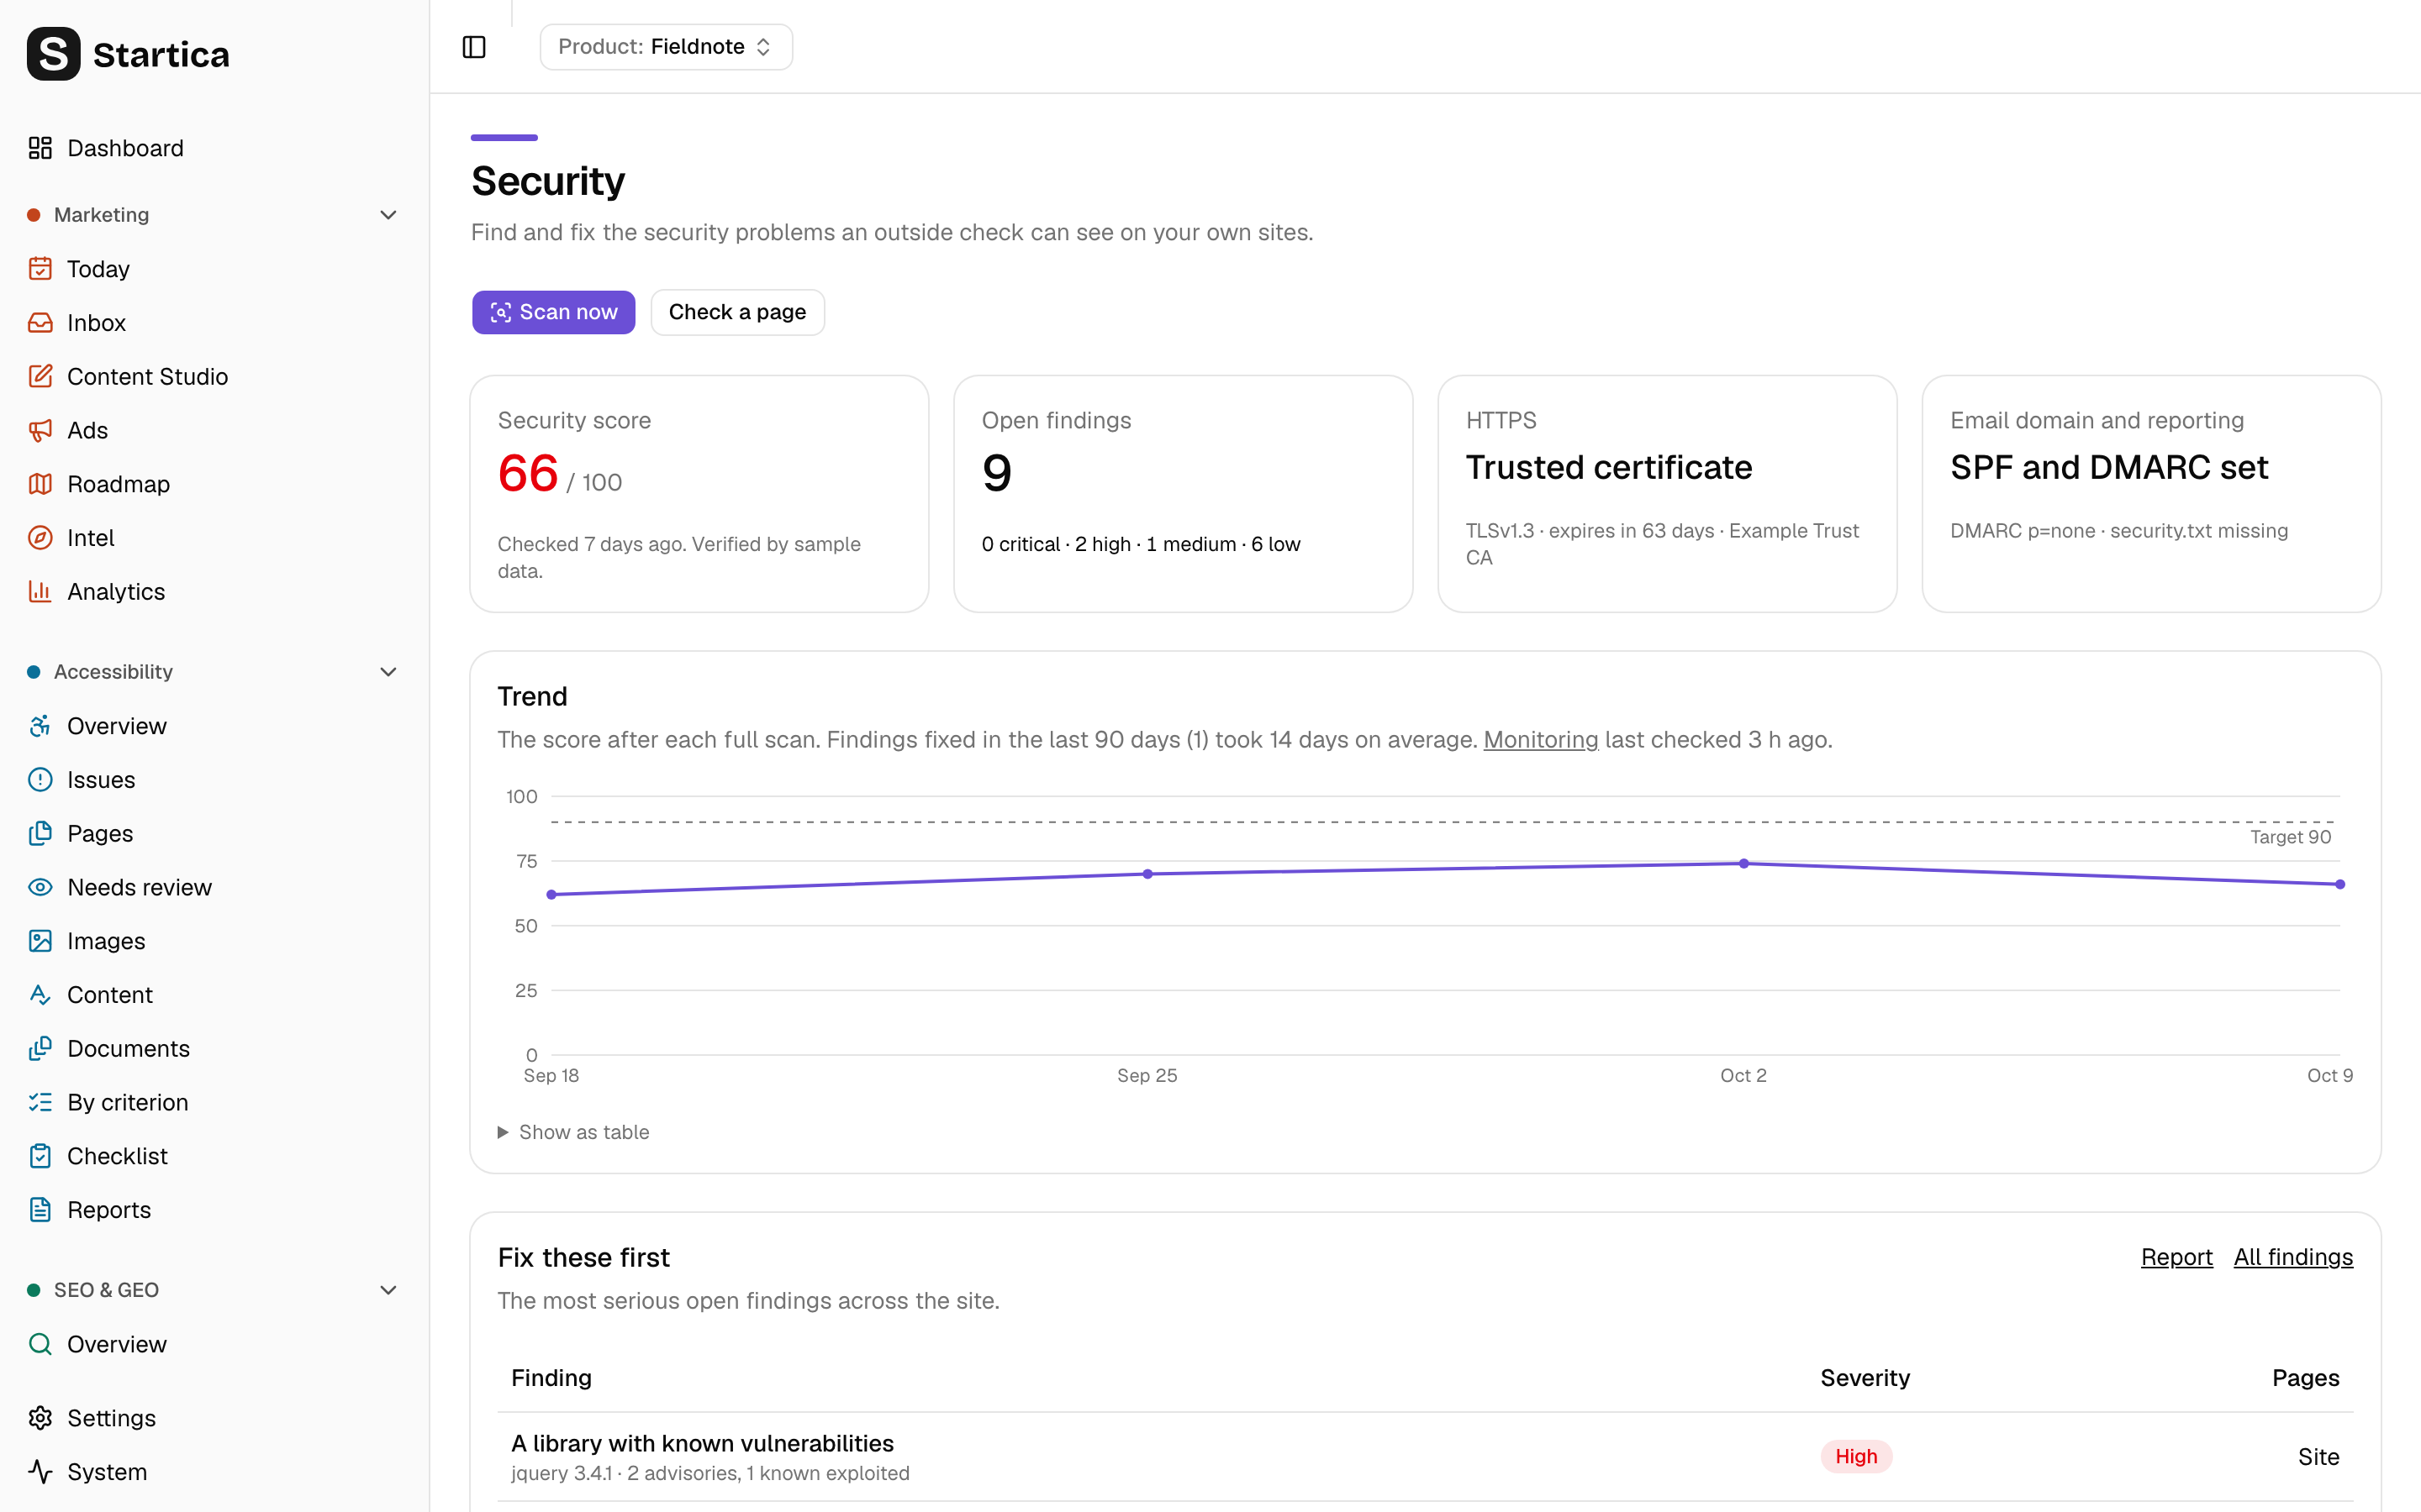The image size is (2421, 1512).
Task: Click the Security score 66 value
Action: point(527,473)
